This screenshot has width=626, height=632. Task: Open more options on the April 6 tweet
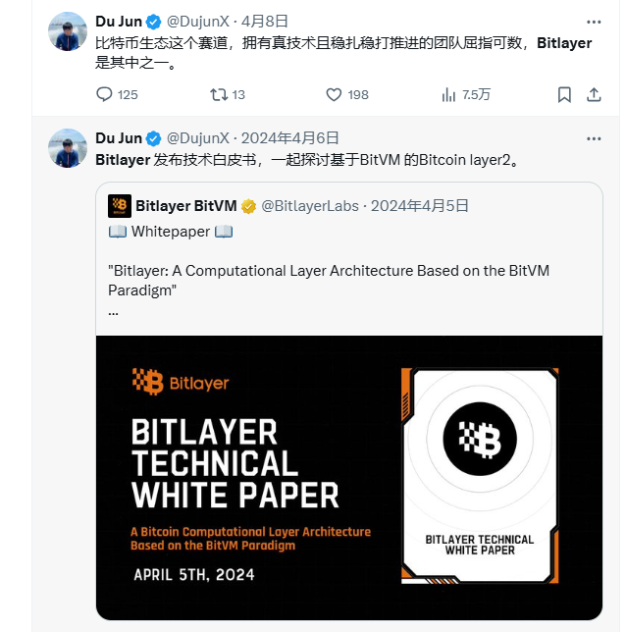[x=594, y=138]
